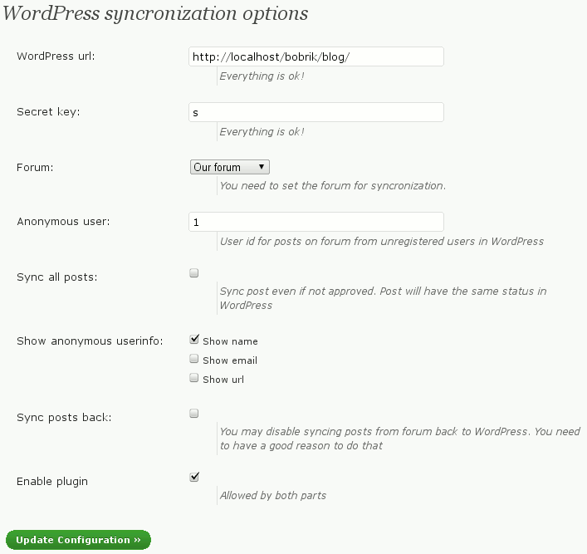Image resolution: width=587 pixels, height=554 pixels.
Task: Click the WordPress url text field
Action: (x=316, y=56)
